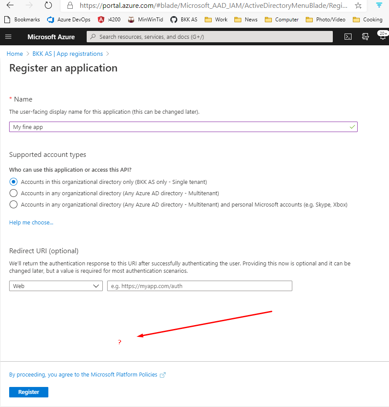The height and width of the screenshot is (407, 389).
Task: Open the BKK AS GitHub bookmark
Action: (183, 19)
